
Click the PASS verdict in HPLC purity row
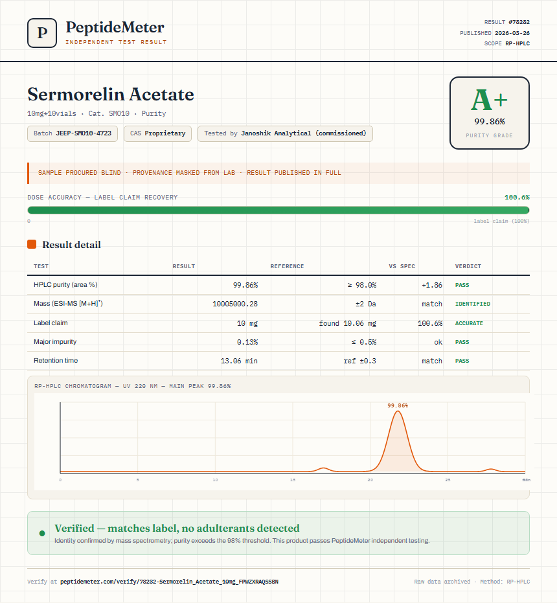(462, 285)
